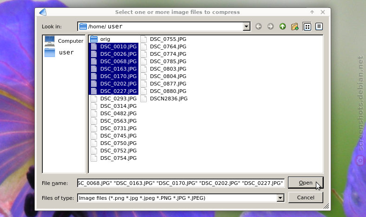This screenshot has height=217, width=366.
Task: Select the orig folder
Action: (x=100, y=39)
